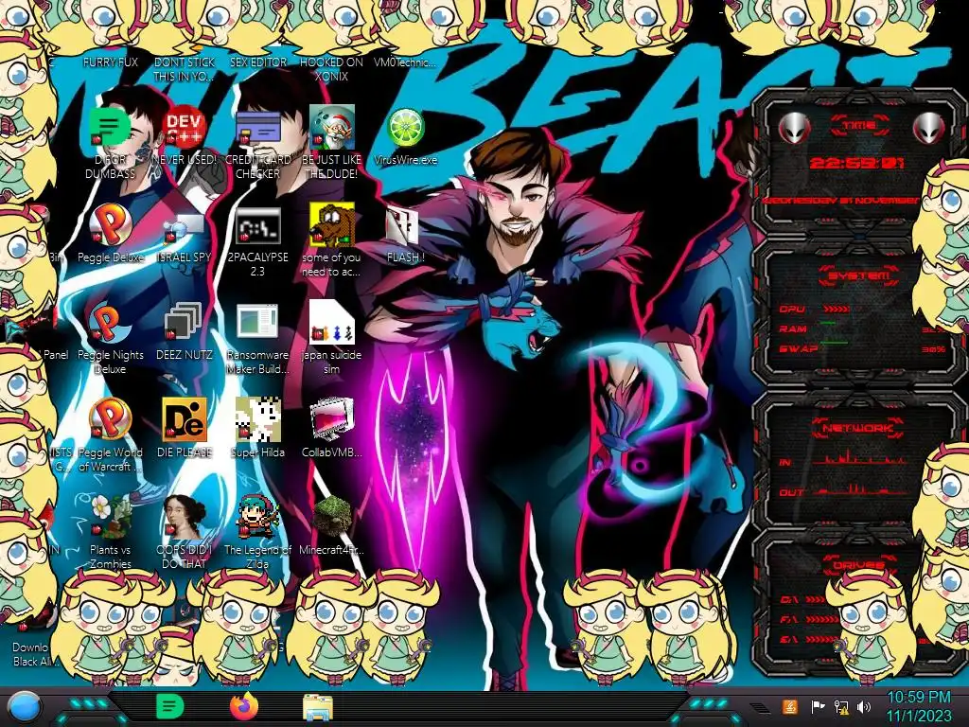Screen dimensions: 969x727
Task: Open the 'some of you need to ac...' dog icon
Action: point(332,225)
